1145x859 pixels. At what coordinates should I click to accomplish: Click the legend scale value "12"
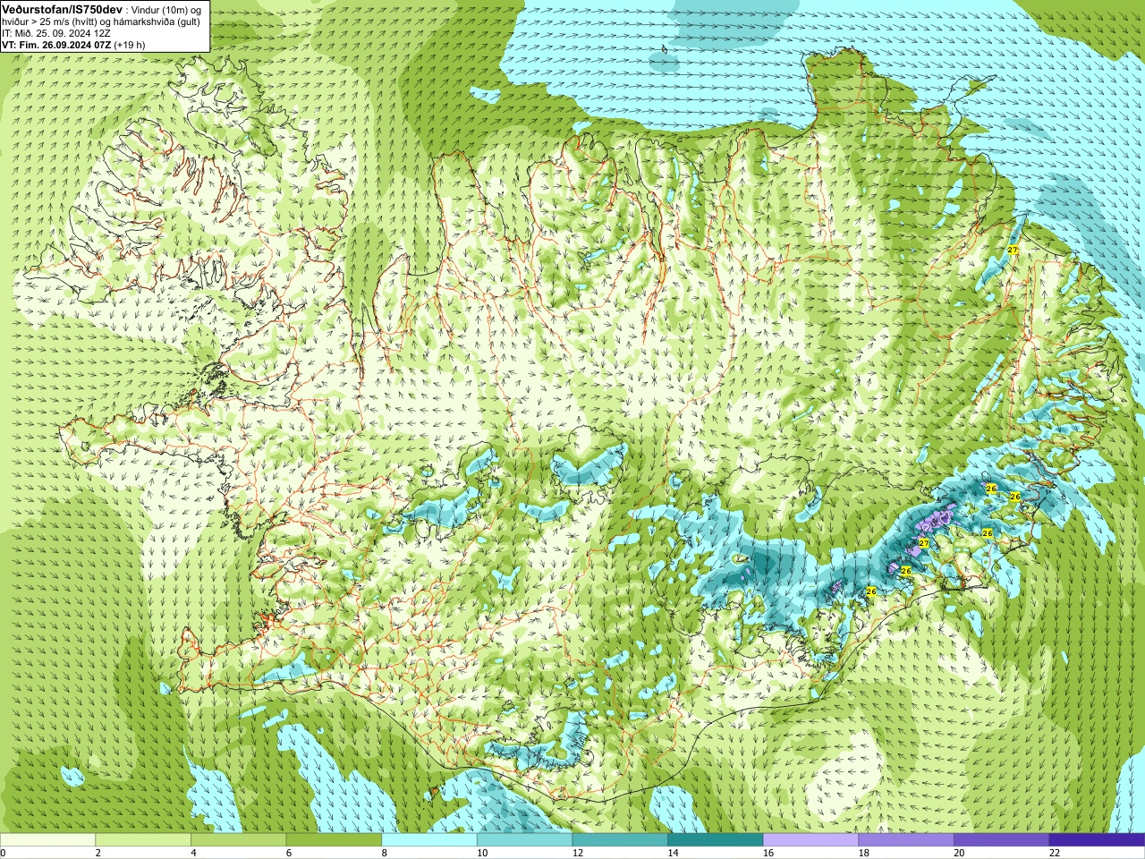pos(578,853)
